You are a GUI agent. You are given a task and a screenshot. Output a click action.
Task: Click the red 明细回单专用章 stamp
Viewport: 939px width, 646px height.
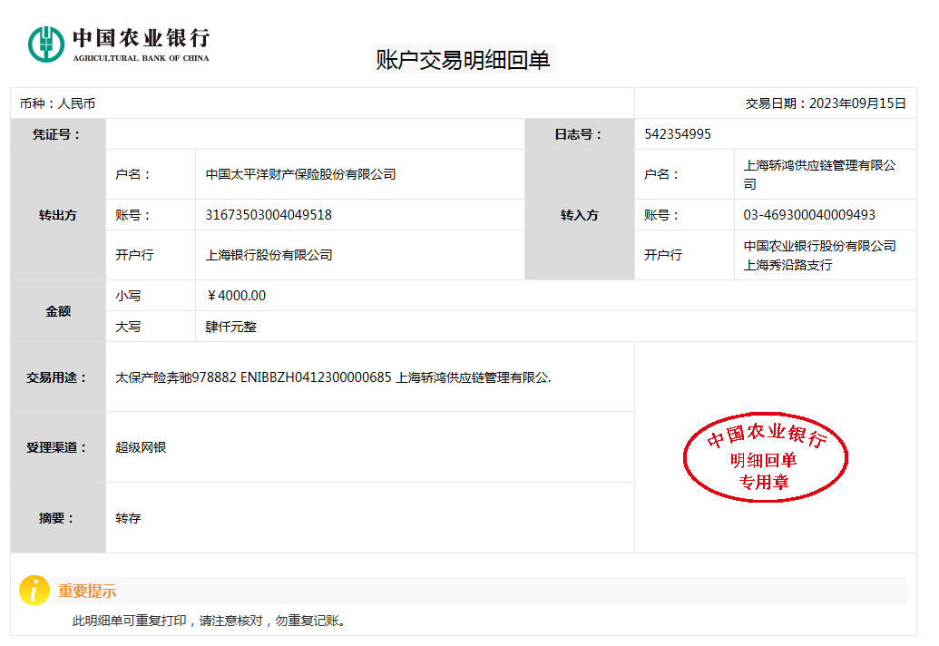pos(764,460)
